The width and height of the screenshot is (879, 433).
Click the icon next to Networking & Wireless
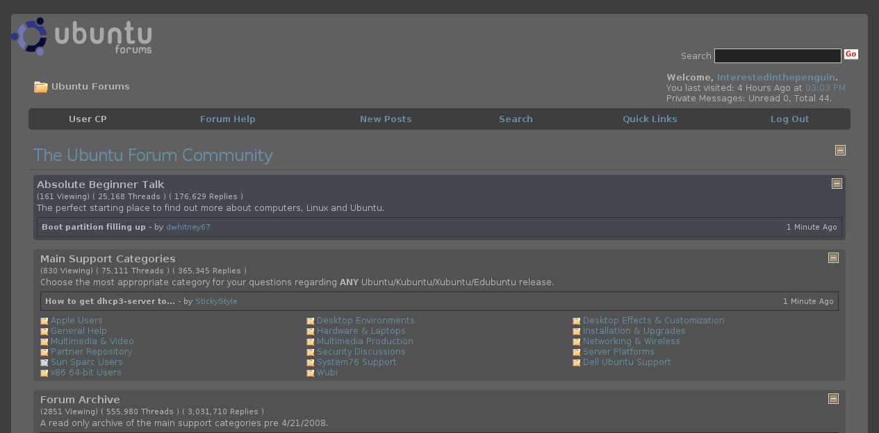tap(577, 342)
